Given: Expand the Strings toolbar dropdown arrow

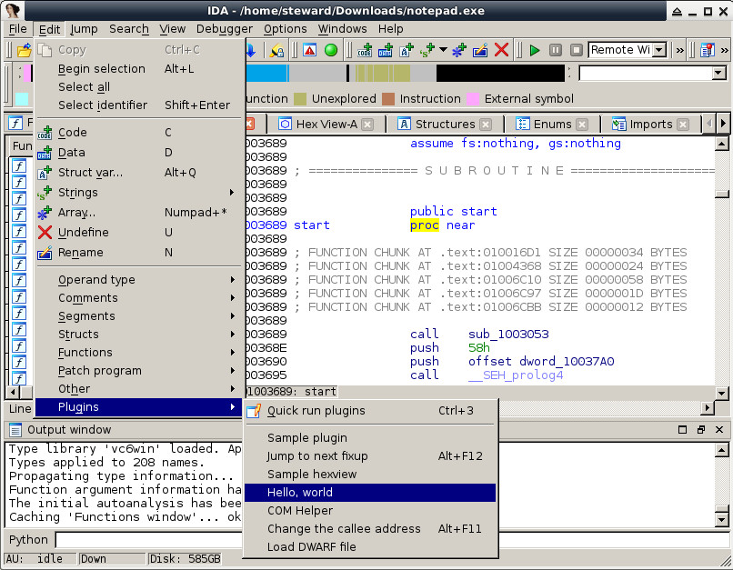Looking at the screenshot, I should pos(443,49).
